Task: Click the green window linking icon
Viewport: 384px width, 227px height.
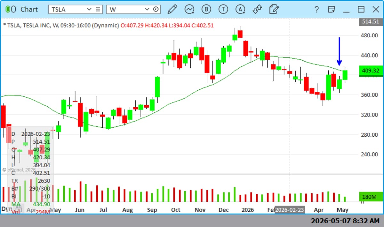Action: tap(11, 9)
